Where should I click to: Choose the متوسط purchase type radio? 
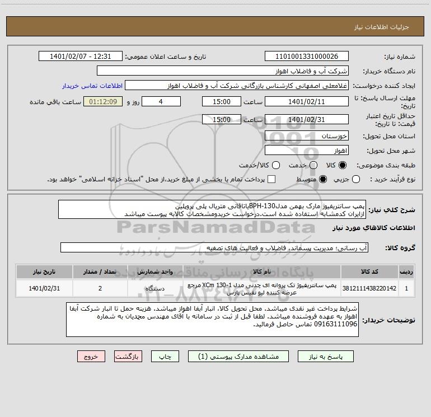[323, 179]
